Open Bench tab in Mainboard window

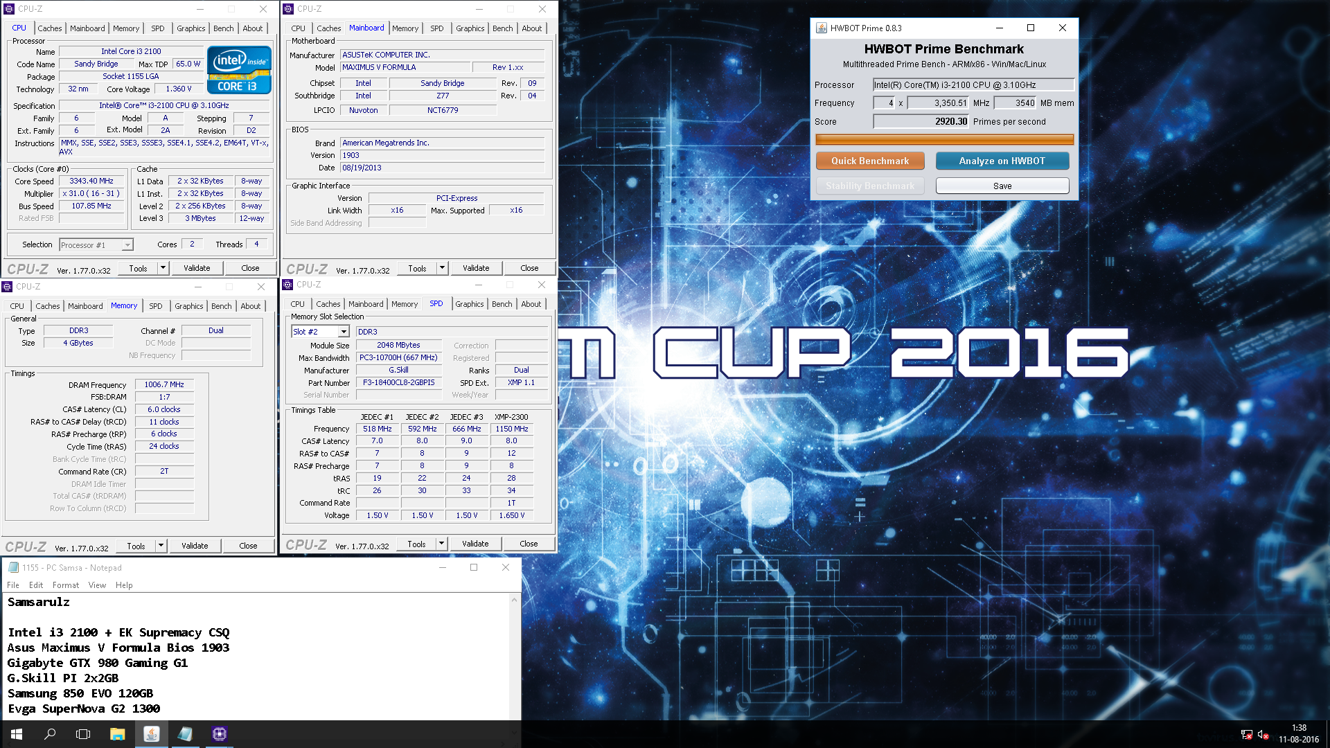click(x=503, y=28)
